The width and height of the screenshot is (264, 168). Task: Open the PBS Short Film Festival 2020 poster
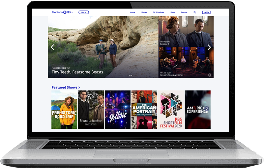(171, 110)
